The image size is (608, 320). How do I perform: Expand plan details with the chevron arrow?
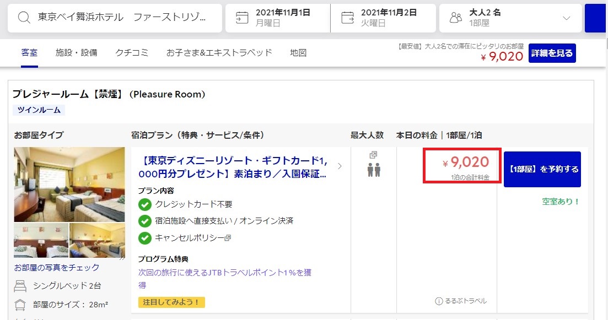(x=340, y=166)
